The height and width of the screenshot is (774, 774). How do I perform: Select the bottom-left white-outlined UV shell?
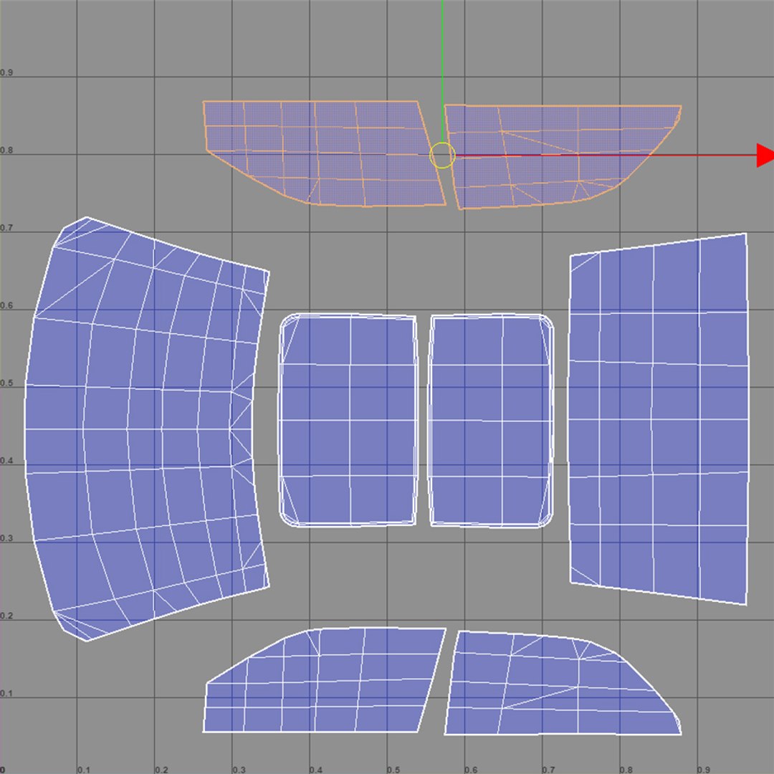pos(323,680)
